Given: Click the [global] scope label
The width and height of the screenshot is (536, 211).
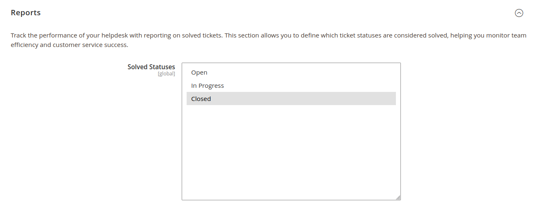Looking at the screenshot, I should tap(166, 74).
